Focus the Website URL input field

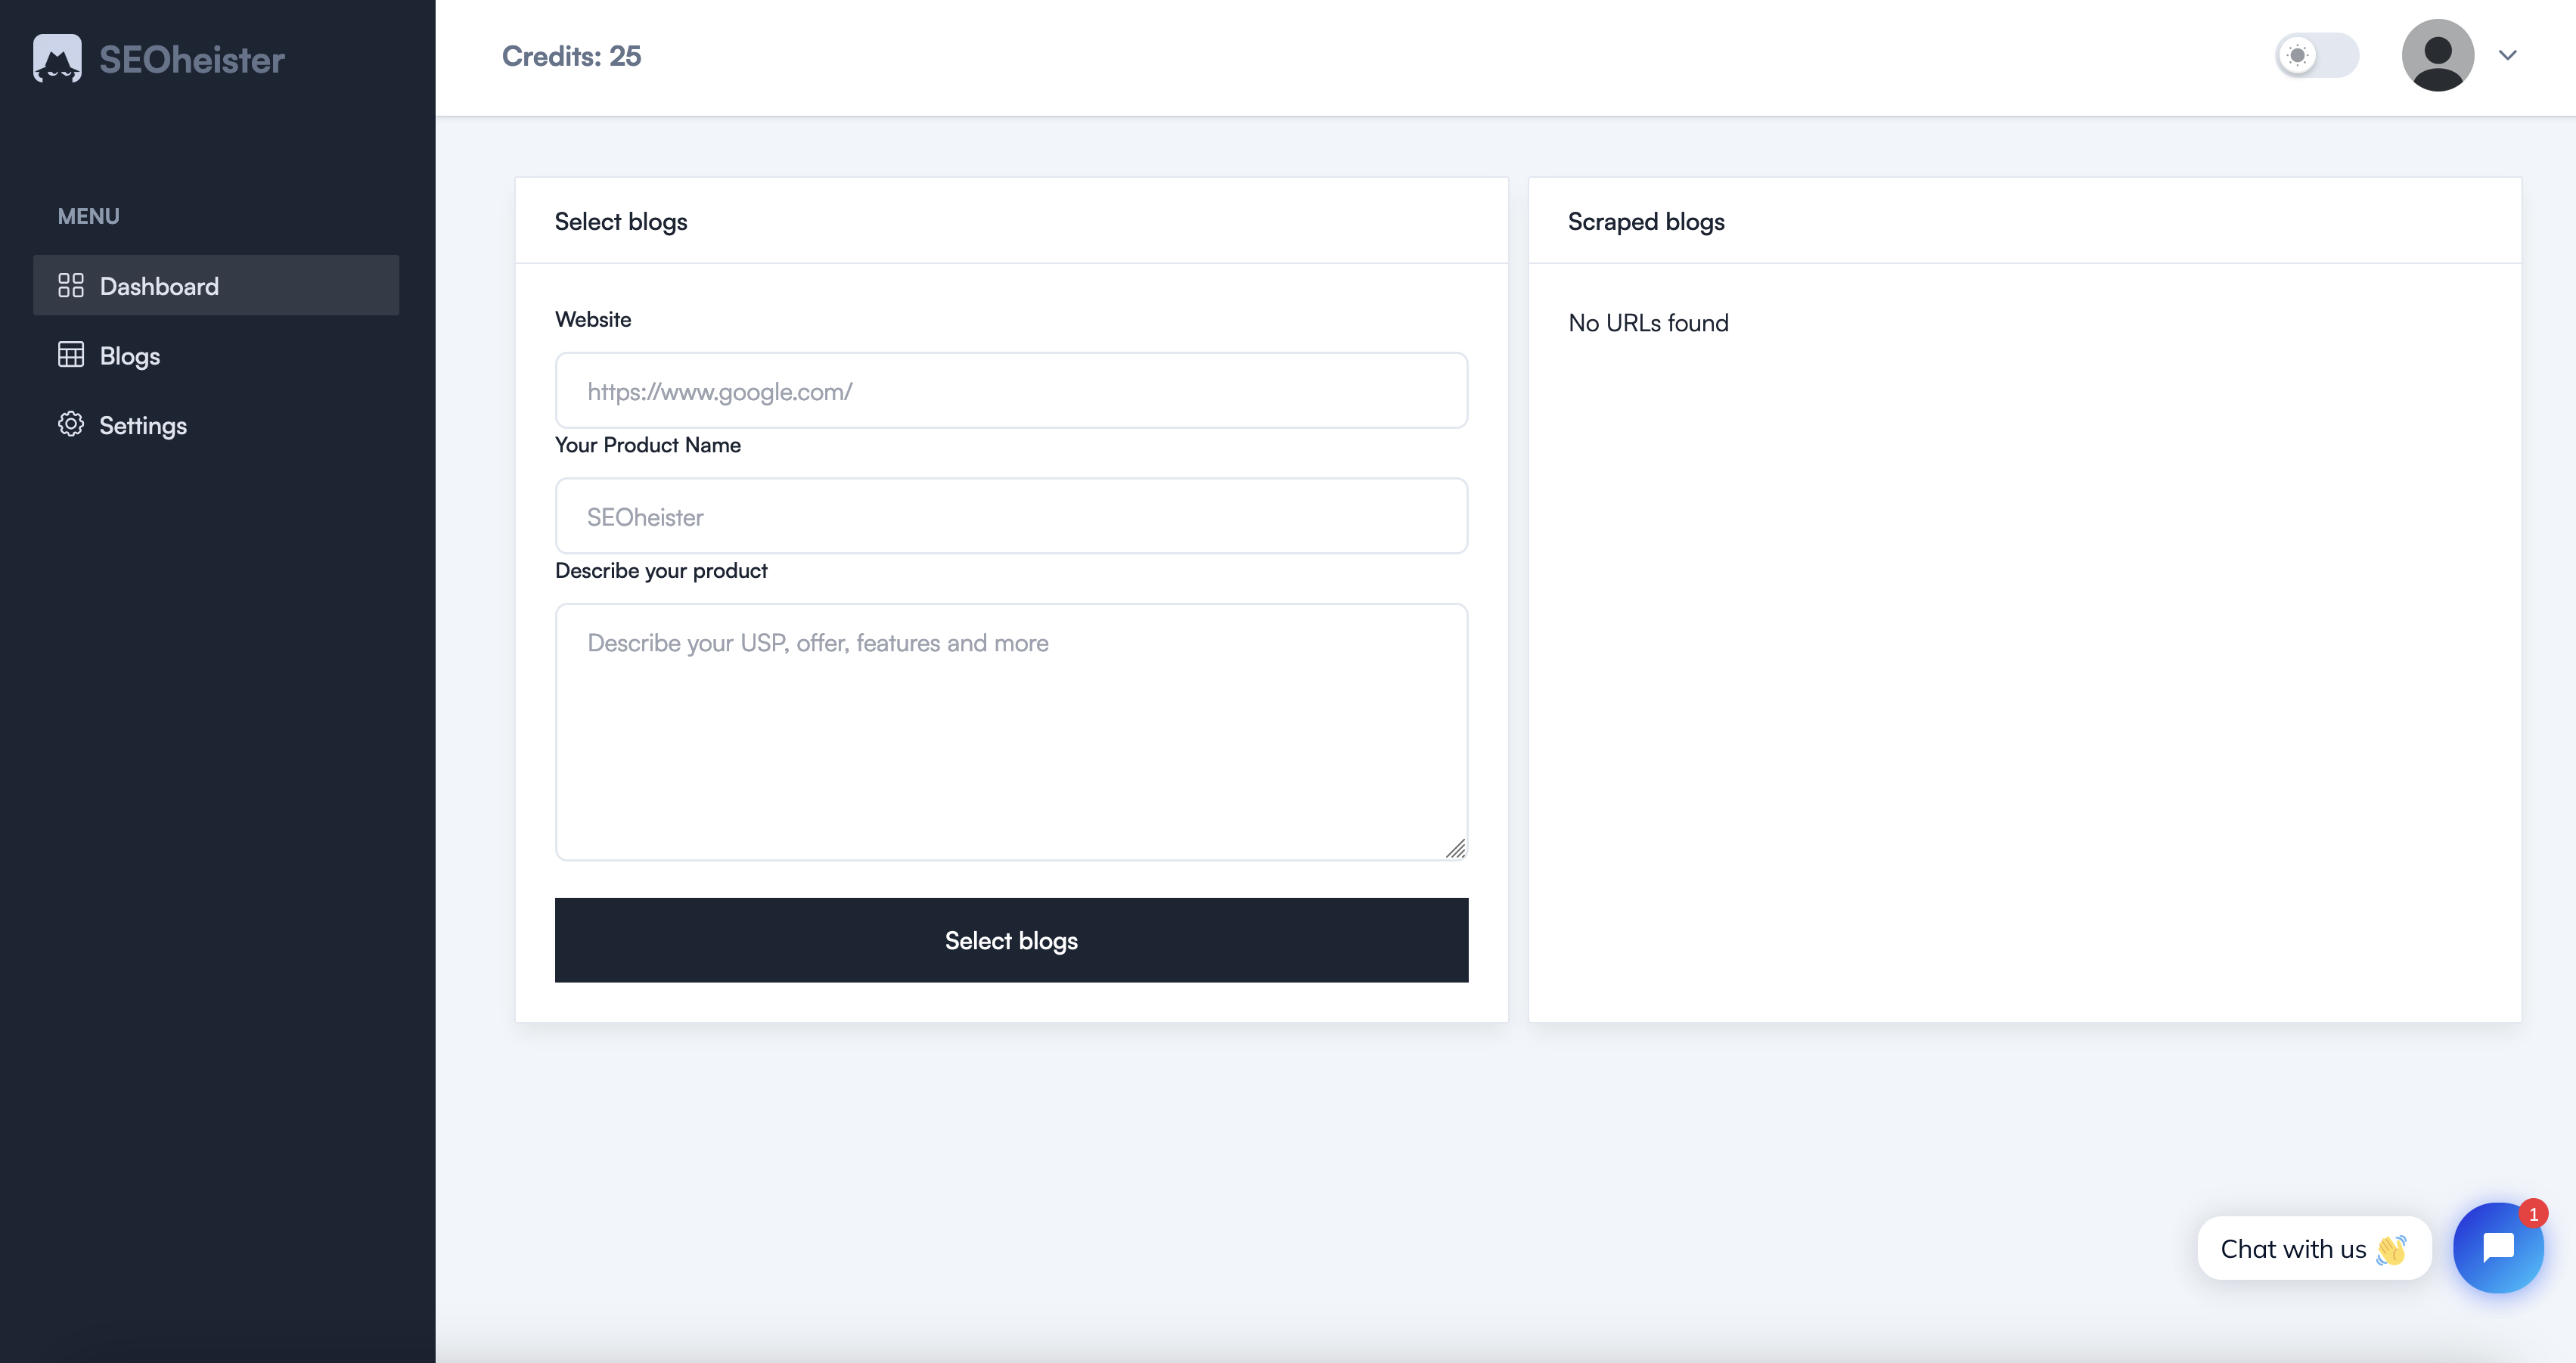pos(1011,390)
